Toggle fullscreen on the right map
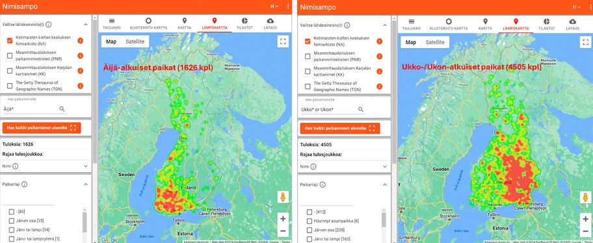The width and height of the screenshot is (593, 243). [585, 42]
